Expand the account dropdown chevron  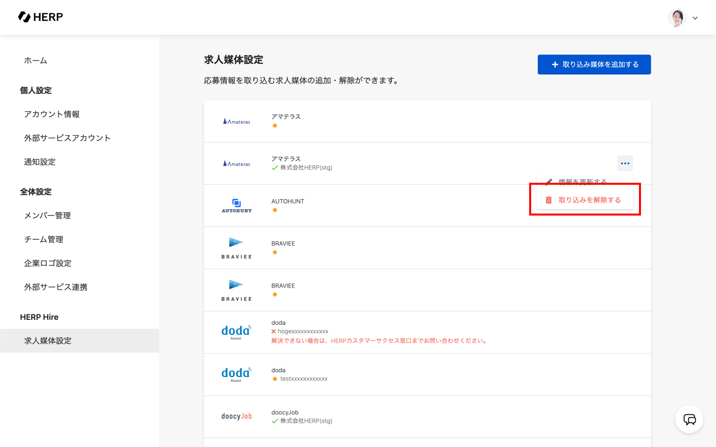[695, 18]
